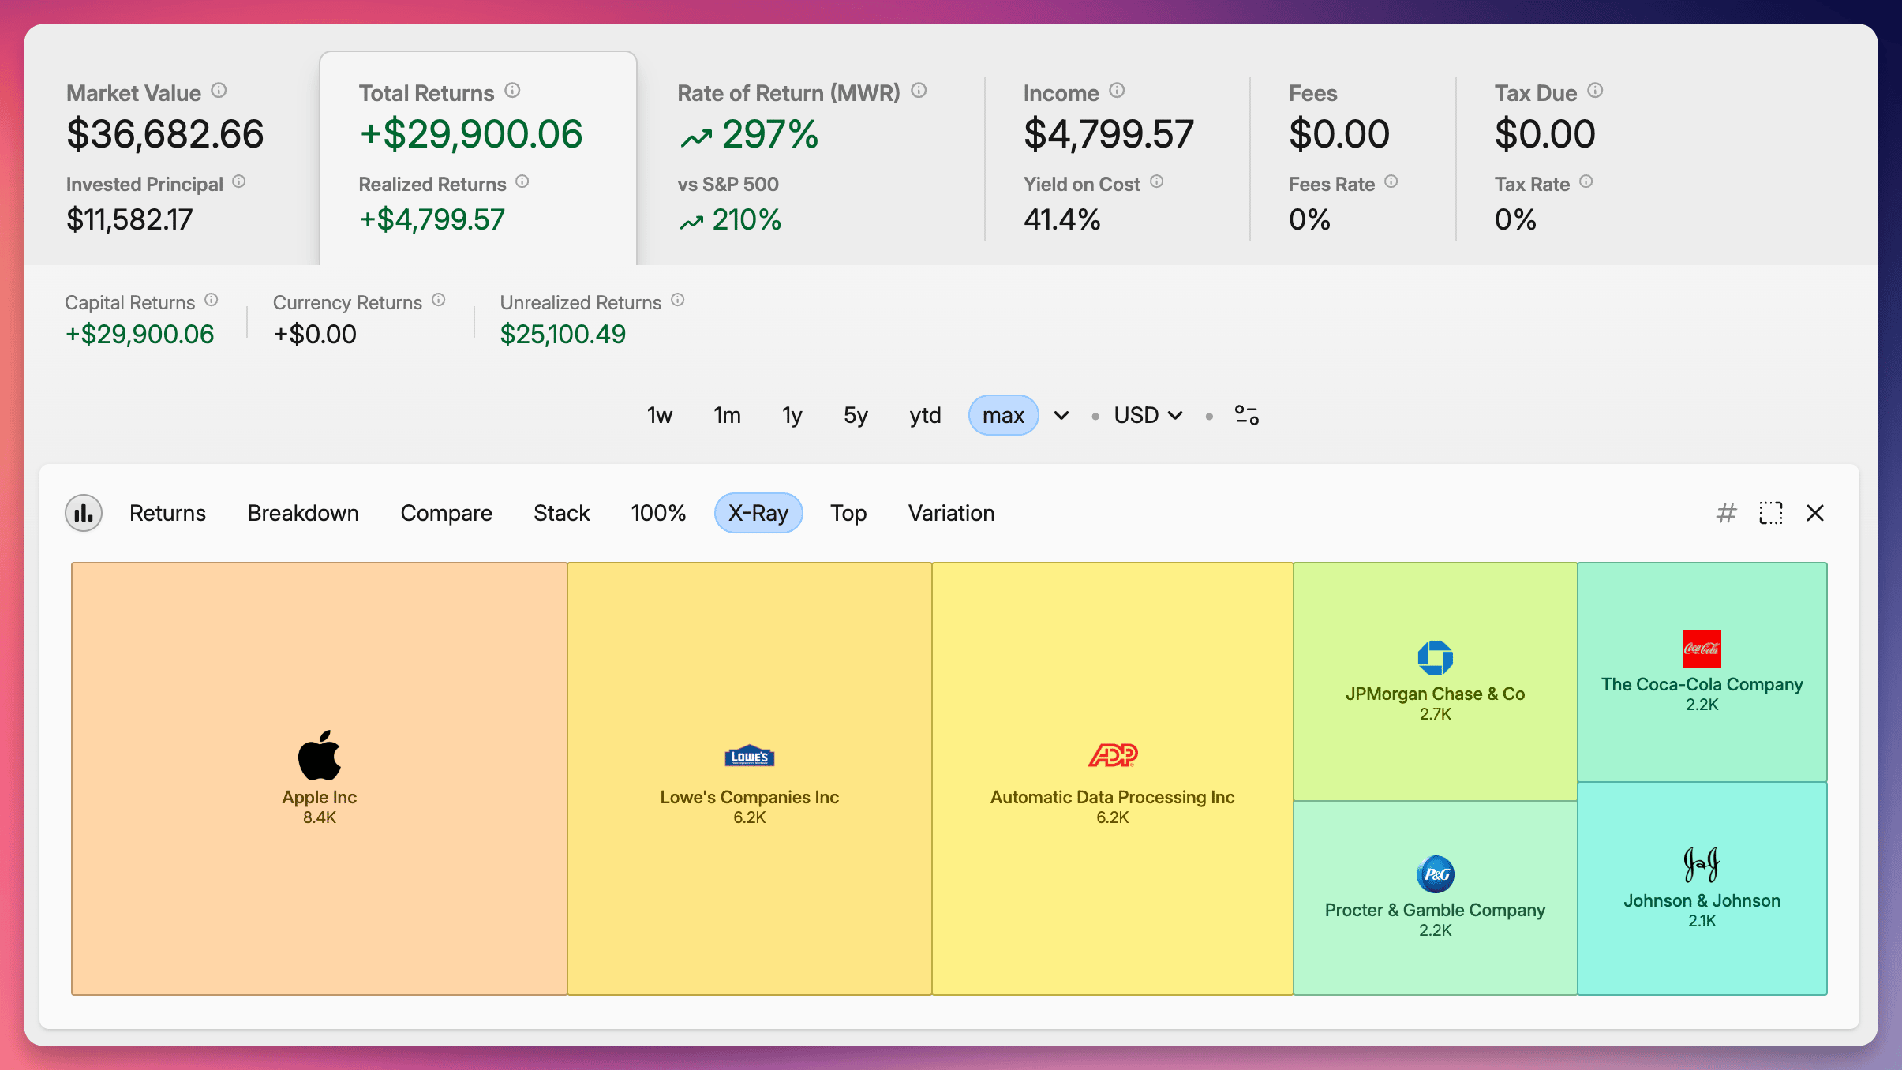Switch to the Breakdown tab
The height and width of the screenshot is (1070, 1902).
coord(303,514)
